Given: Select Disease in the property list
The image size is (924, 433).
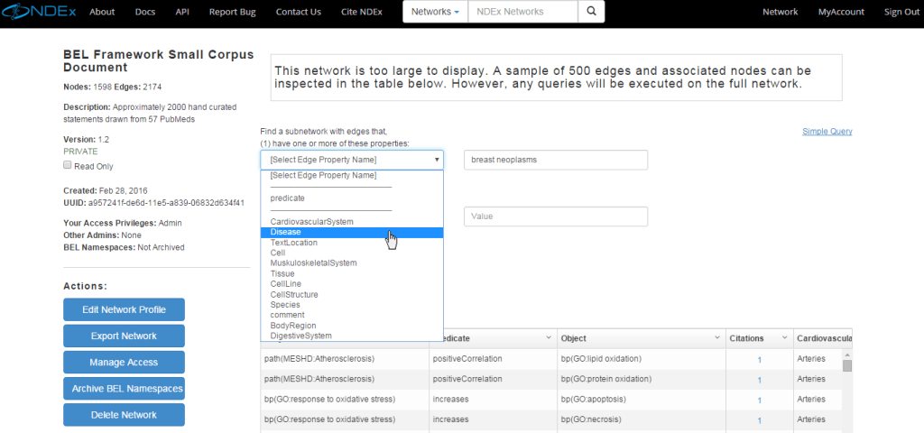Looking at the screenshot, I should (x=352, y=232).
